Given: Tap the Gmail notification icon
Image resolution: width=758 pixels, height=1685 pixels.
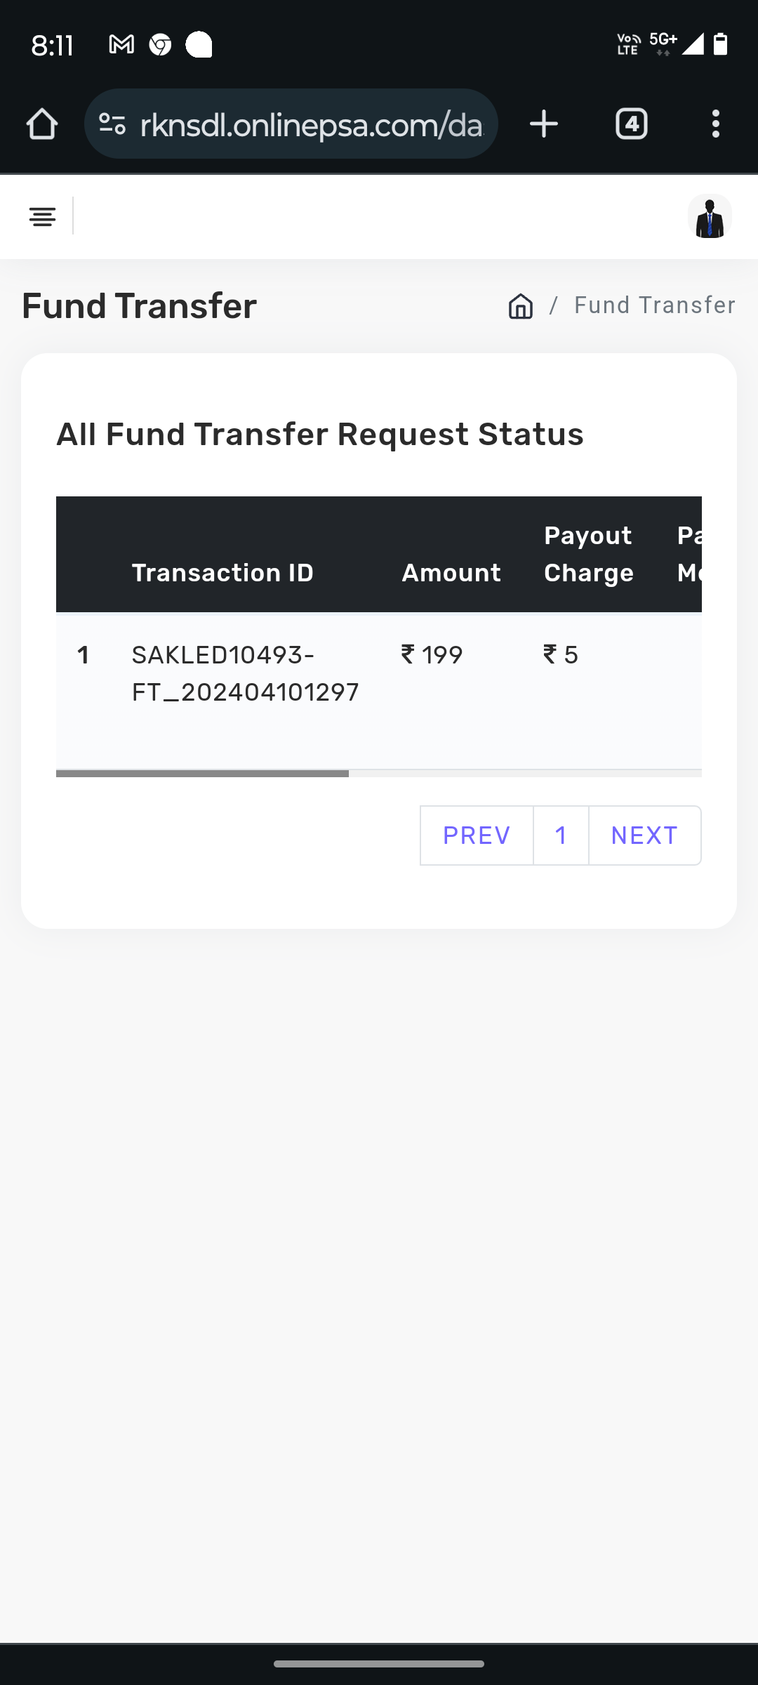Looking at the screenshot, I should 121,45.
